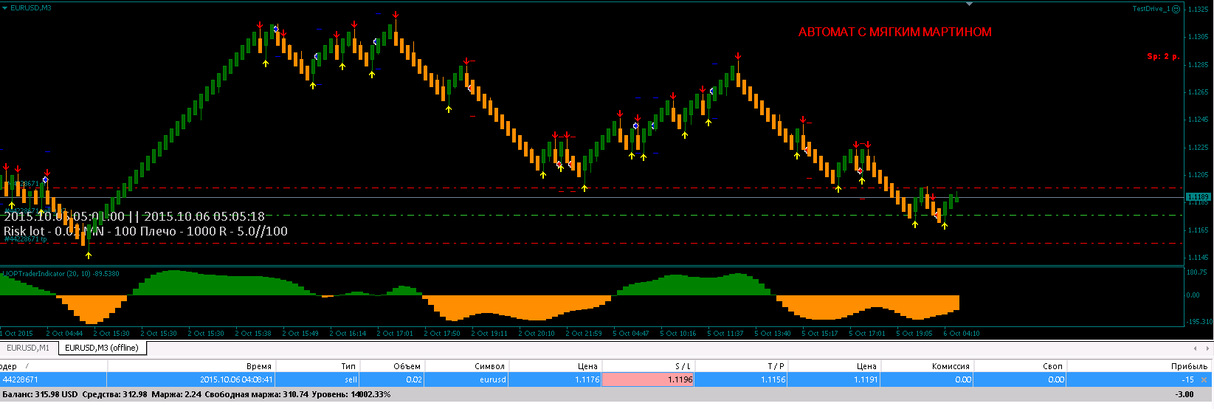Click the TestDrive_1 expert advisor smiley icon
1214x409 pixels.
[1176, 9]
